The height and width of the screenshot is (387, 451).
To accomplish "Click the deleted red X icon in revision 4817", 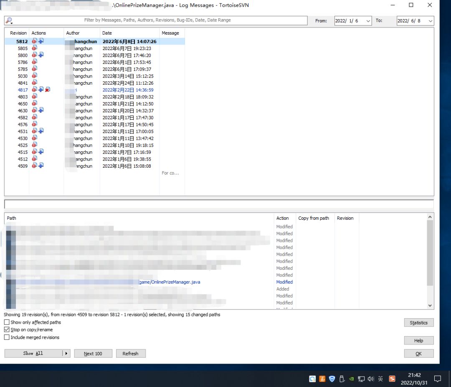I will pyautogui.click(x=48, y=89).
